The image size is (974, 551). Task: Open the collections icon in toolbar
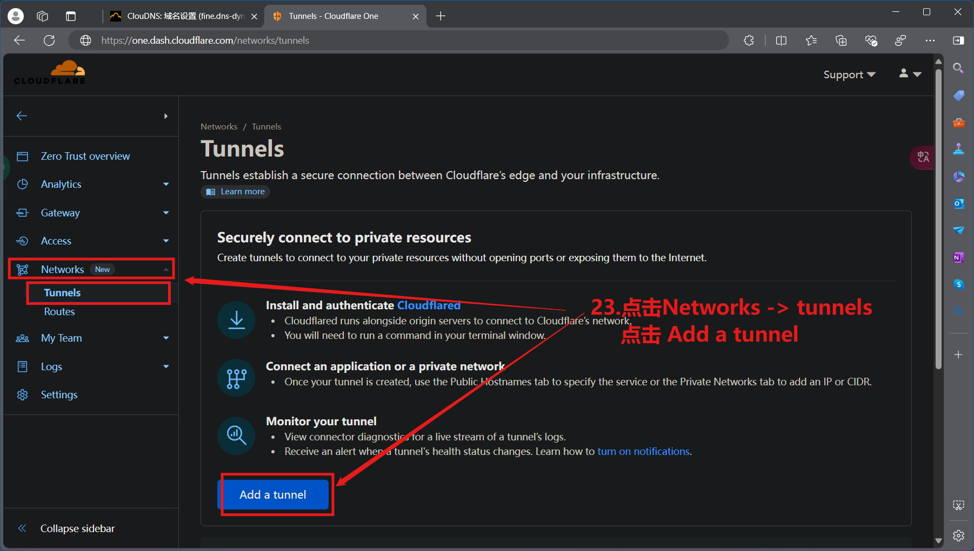click(x=841, y=40)
